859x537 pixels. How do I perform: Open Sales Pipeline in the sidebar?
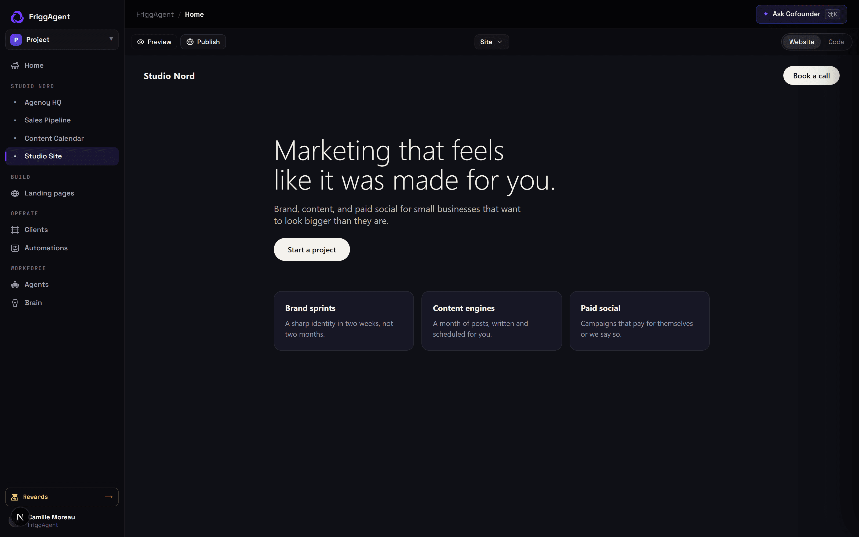click(x=62, y=120)
